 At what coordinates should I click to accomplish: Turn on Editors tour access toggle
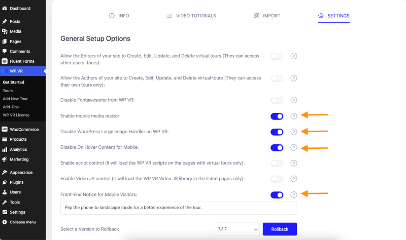(277, 56)
